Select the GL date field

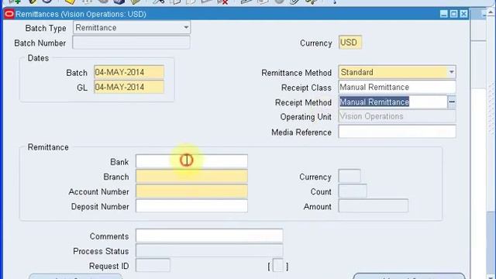pyautogui.click(x=129, y=88)
